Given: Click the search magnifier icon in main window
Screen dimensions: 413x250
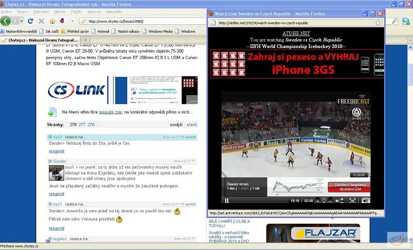Looking at the screenshot, I should click(394, 21).
